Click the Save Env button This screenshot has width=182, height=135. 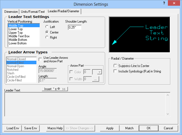[x=31, y=128]
